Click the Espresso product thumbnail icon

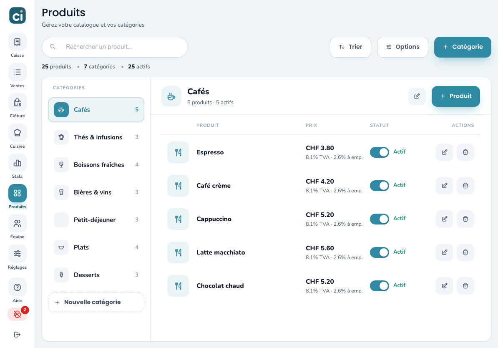(178, 153)
